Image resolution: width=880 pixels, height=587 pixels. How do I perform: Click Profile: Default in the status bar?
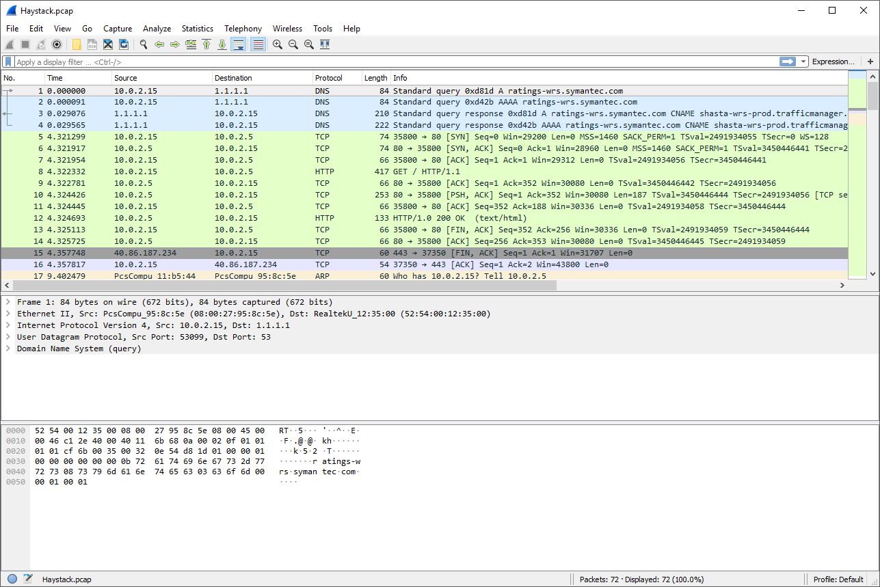(838, 579)
